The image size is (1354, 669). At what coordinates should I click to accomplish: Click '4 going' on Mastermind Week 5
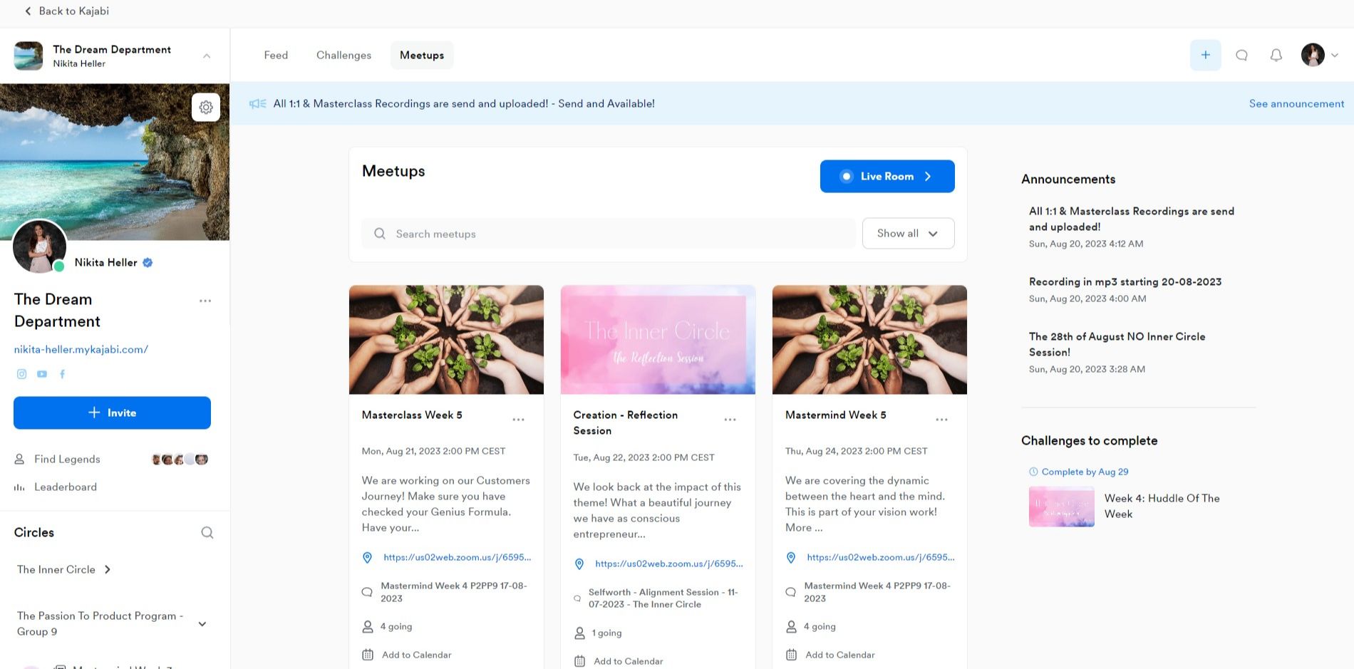tap(820, 626)
